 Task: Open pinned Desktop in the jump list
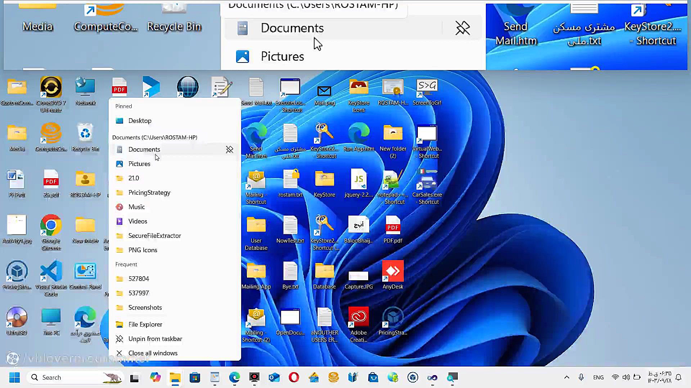(175, 121)
